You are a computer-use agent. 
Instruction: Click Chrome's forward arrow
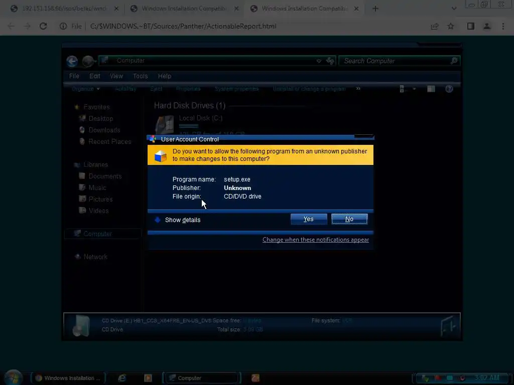coord(27,26)
